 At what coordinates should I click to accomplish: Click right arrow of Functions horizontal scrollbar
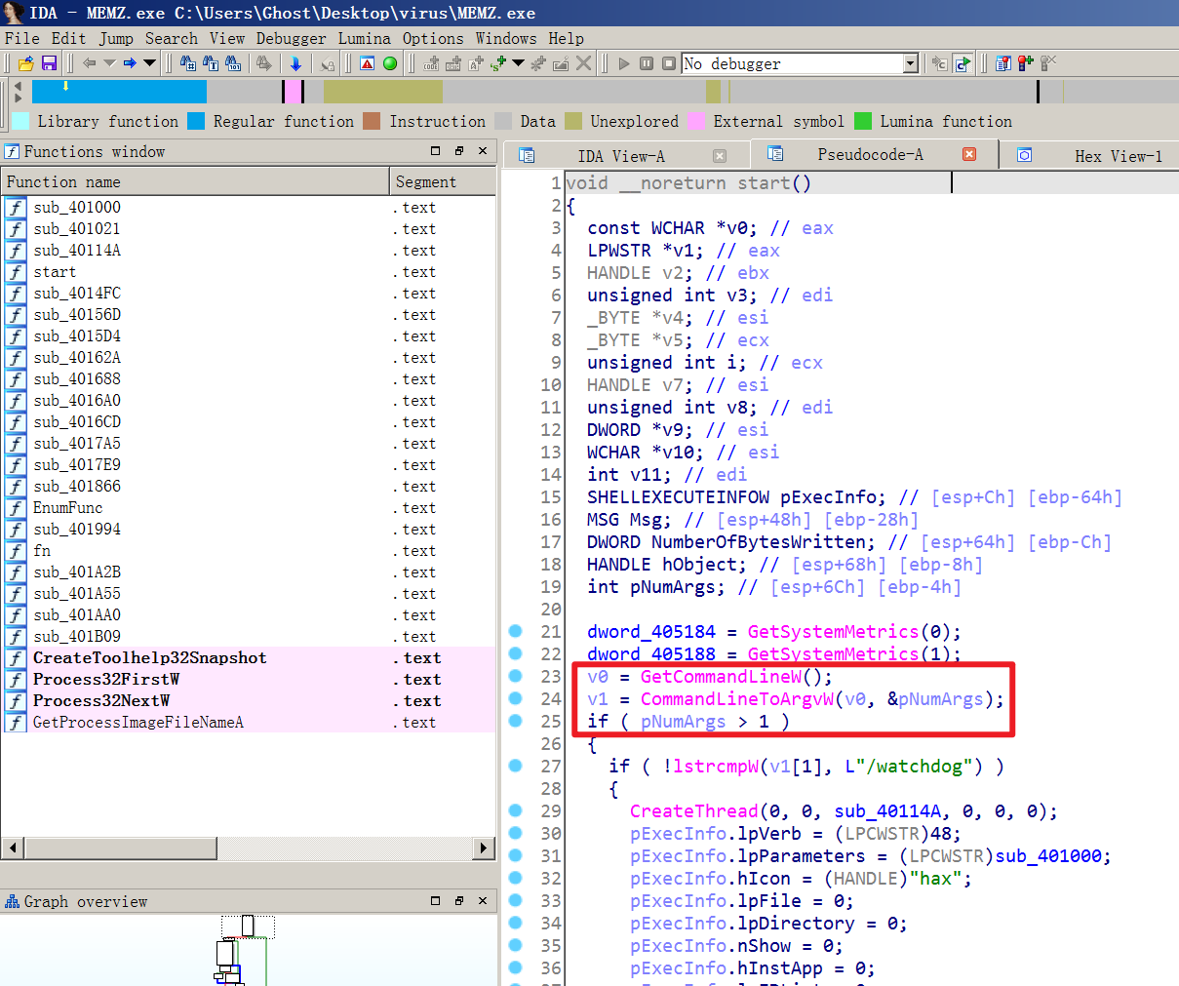coord(484,848)
